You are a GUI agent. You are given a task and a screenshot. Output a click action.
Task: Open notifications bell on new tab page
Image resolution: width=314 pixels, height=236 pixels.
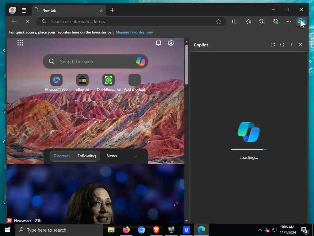[x=159, y=43]
